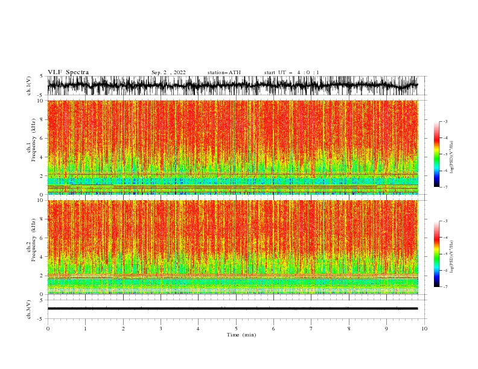
Task: Click the time axis tick label '7'
Action: (311, 329)
